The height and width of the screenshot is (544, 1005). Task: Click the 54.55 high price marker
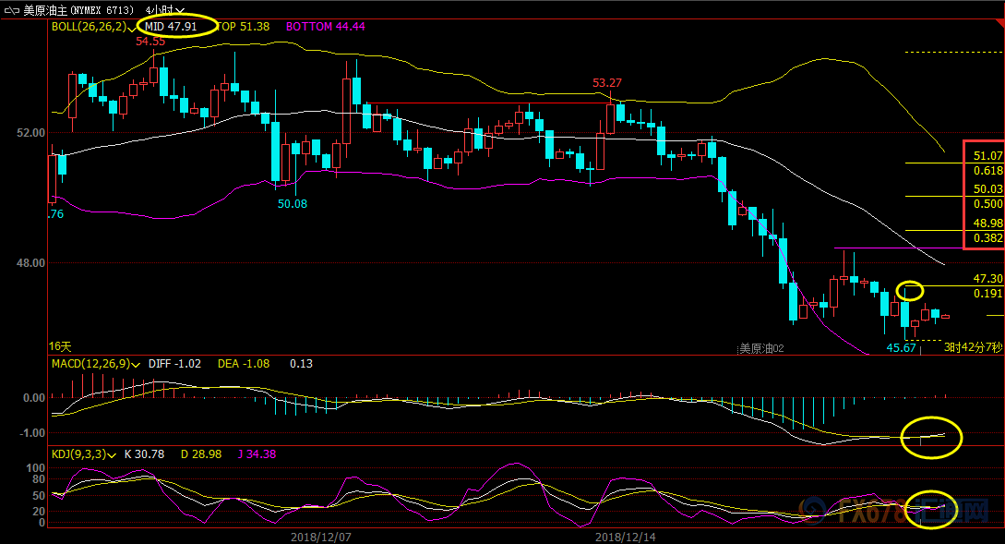[x=150, y=42]
